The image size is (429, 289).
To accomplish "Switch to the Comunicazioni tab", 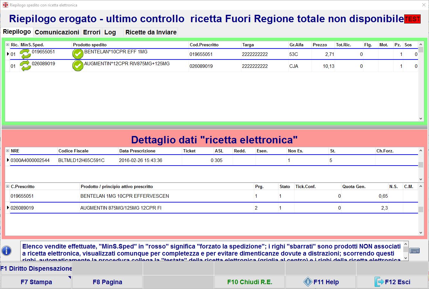I will click(x=57, y=32).
